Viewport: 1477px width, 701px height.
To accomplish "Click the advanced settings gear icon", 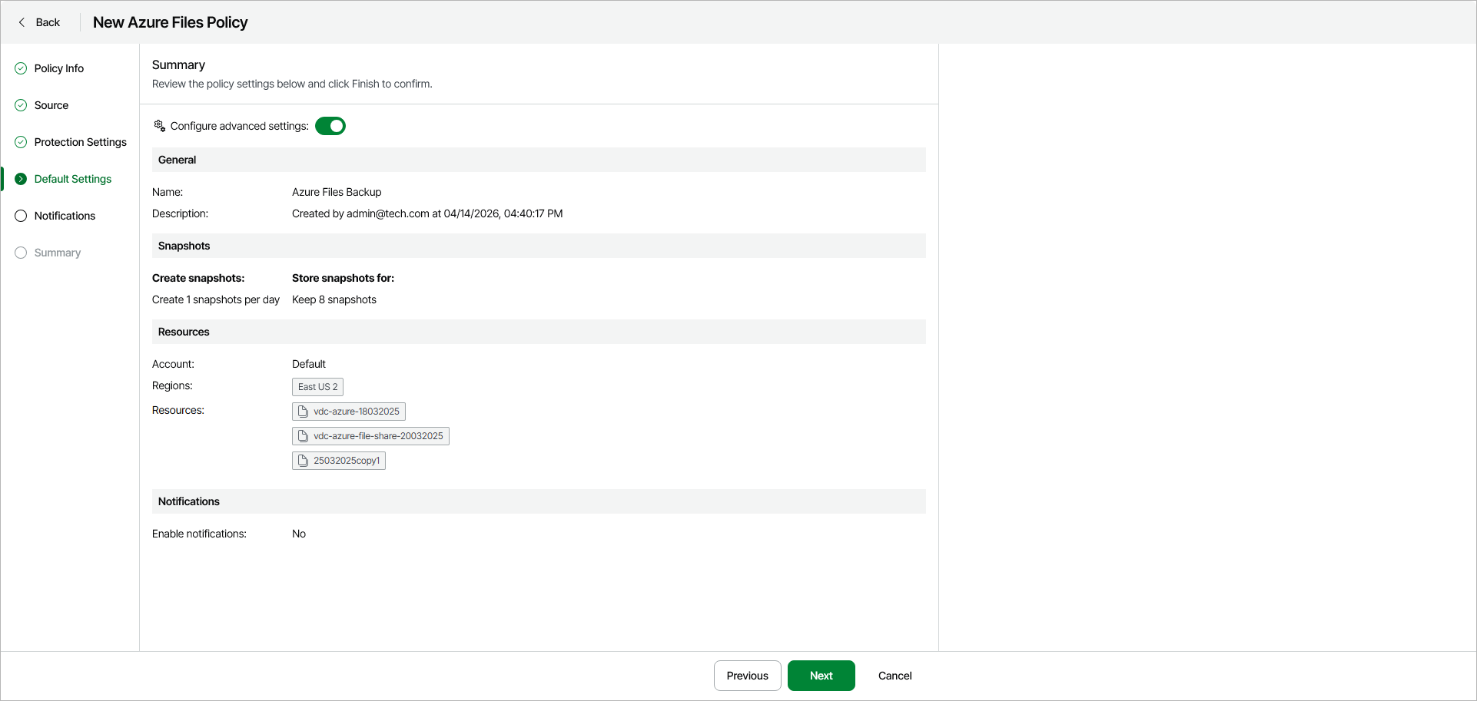I will pos(160,126).
